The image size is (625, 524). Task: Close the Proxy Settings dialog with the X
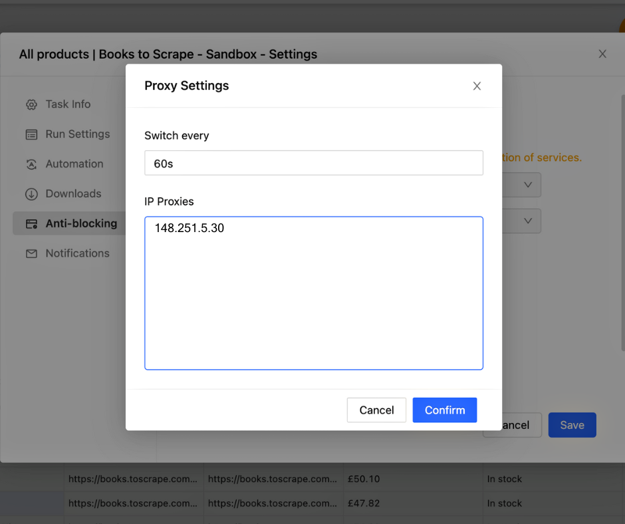(477, 86)
